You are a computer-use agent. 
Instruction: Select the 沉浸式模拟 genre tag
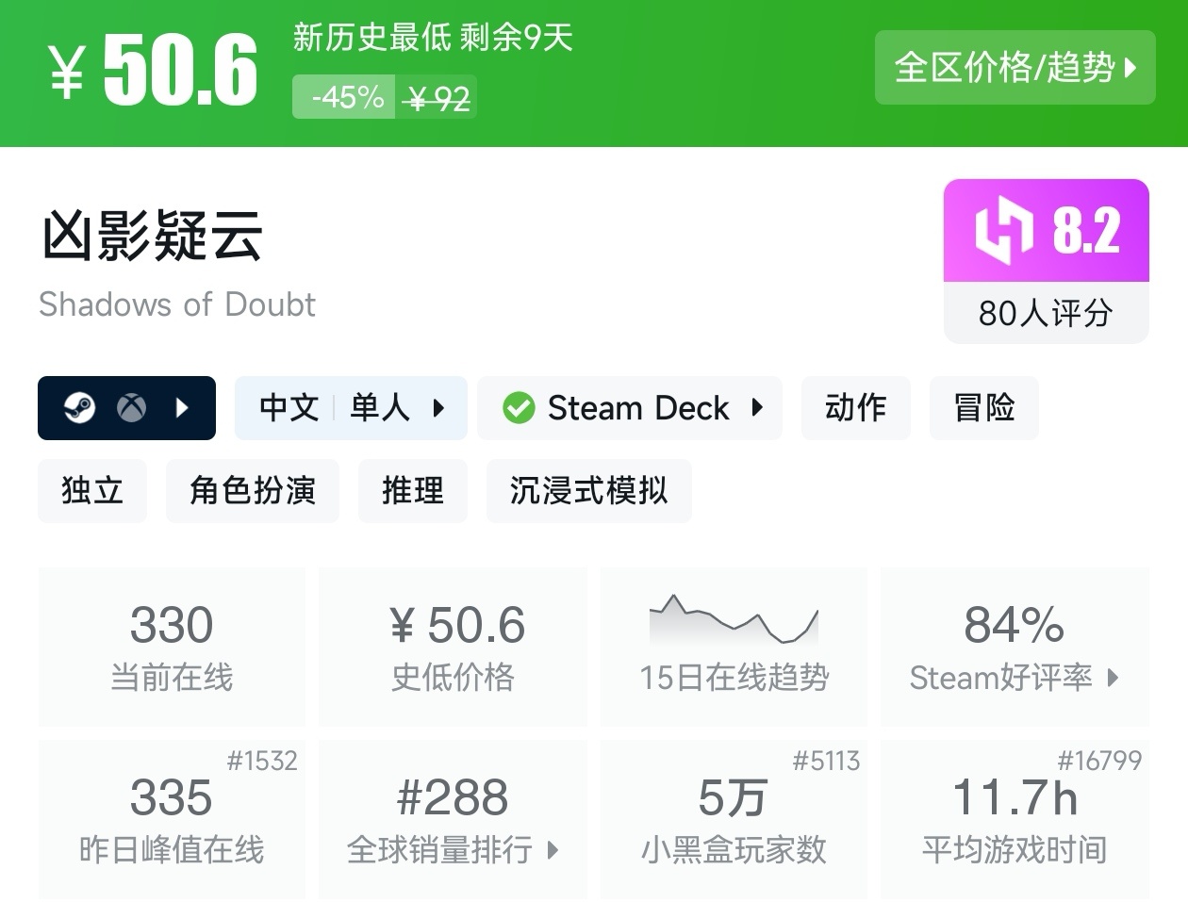click(589, 491)
